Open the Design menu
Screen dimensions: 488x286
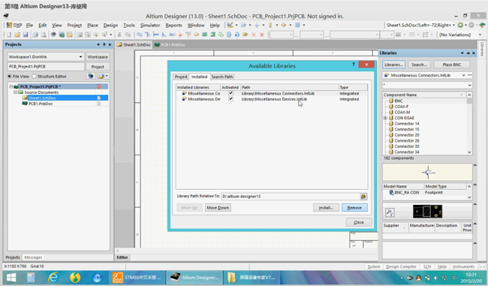point(110,26)
